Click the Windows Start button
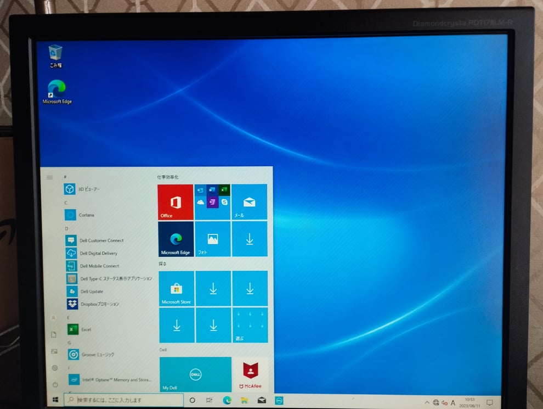The image size is (543, 409). [x=55, y=400]
